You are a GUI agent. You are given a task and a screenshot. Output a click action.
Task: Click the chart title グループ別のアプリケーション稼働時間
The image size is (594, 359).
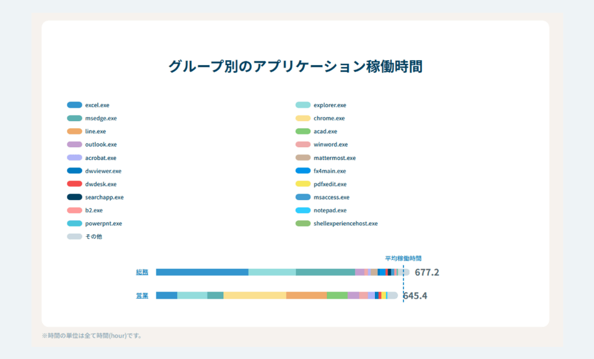click(297, 67)
